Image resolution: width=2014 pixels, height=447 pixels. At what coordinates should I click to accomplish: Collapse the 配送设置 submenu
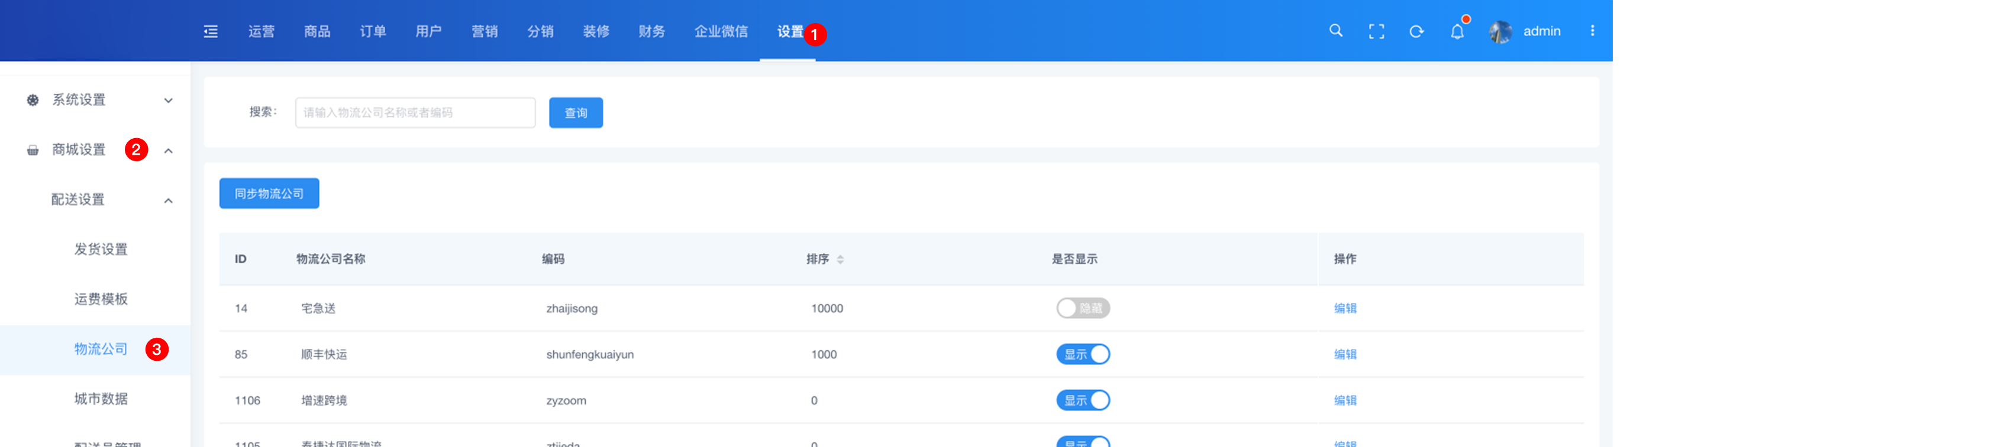click(x=168, y=201)
